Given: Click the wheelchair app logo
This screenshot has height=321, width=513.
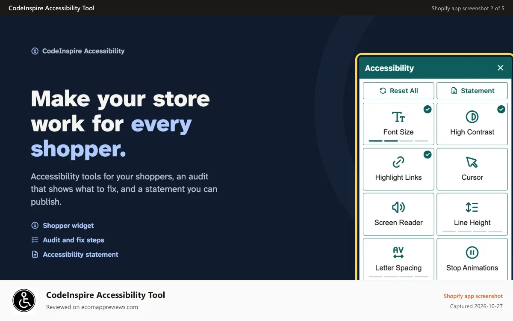Looking at the screenshot, I should tap(24, 300).
